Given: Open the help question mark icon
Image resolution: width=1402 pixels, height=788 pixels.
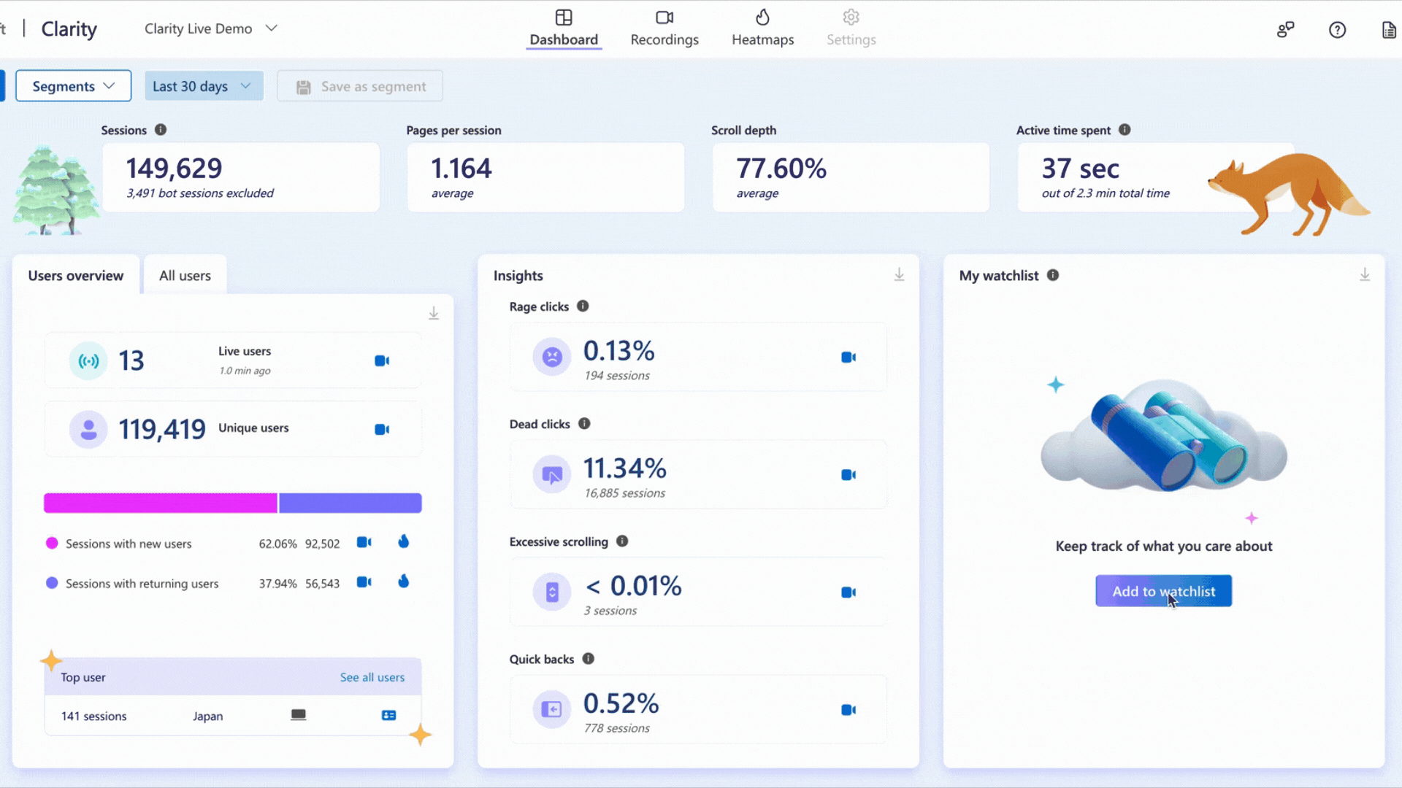Looking at the screenshot, I should pos(1337,30).
